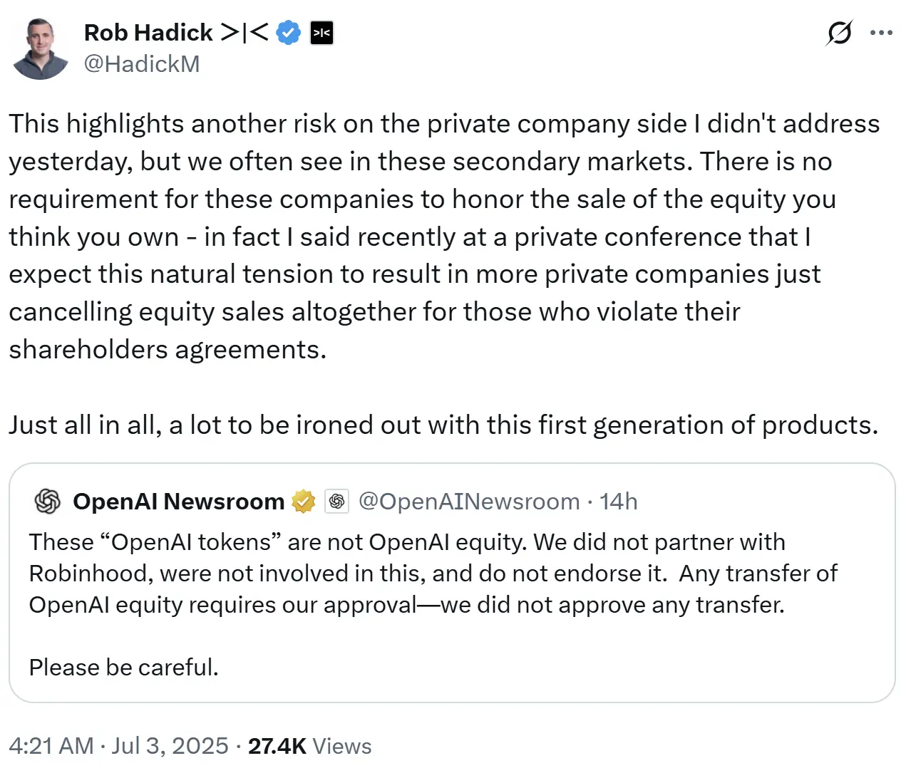The height and width of the screenshot is (778, 911).
Task: Click the blue verified badge next to Rob Hadick
Action: pos(288,33)
